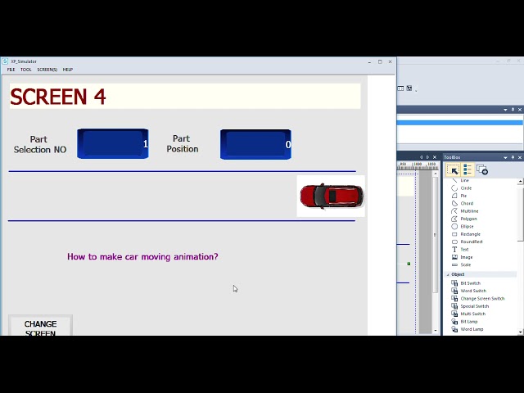Close the upper editor panel
The image size is (524, 393).
click(x=520, y=110)
